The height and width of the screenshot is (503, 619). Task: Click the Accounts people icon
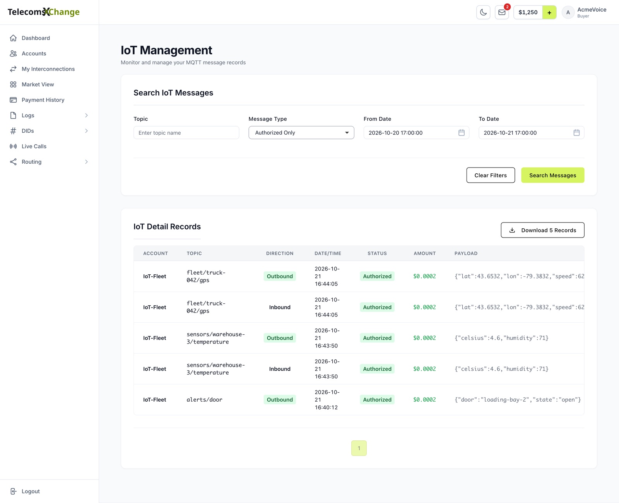tap(13, 53)
